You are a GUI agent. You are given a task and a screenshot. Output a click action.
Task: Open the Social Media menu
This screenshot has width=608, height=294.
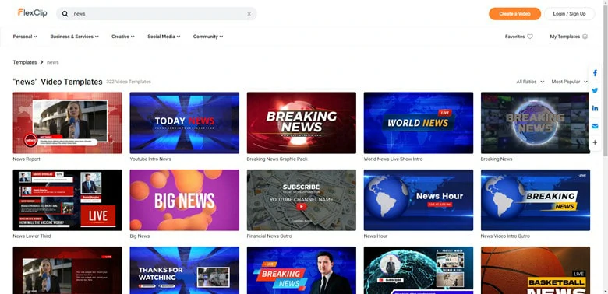tap(164, 37)
